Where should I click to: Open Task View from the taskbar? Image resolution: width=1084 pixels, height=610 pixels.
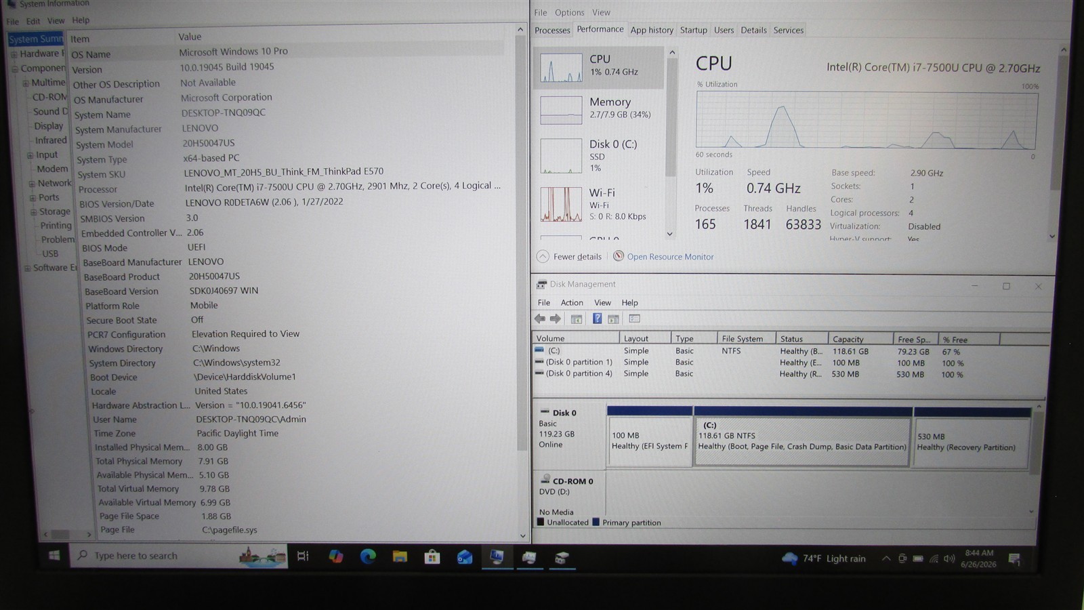(303, 556)
